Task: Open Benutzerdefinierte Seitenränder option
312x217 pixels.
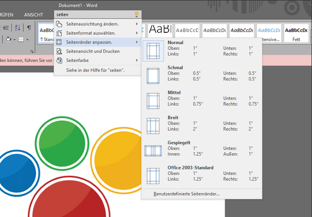Action: pyautogui.click(x=202, y=194)
